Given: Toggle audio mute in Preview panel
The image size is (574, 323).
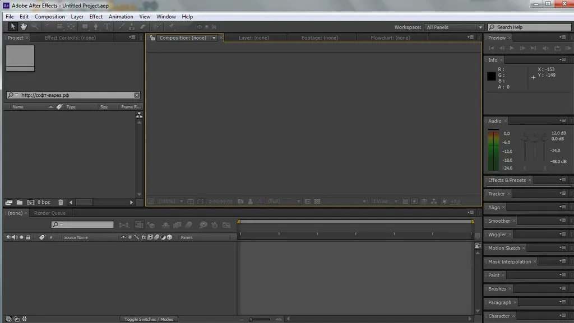Looking at the screenshot, I should (x=545, y=48).
